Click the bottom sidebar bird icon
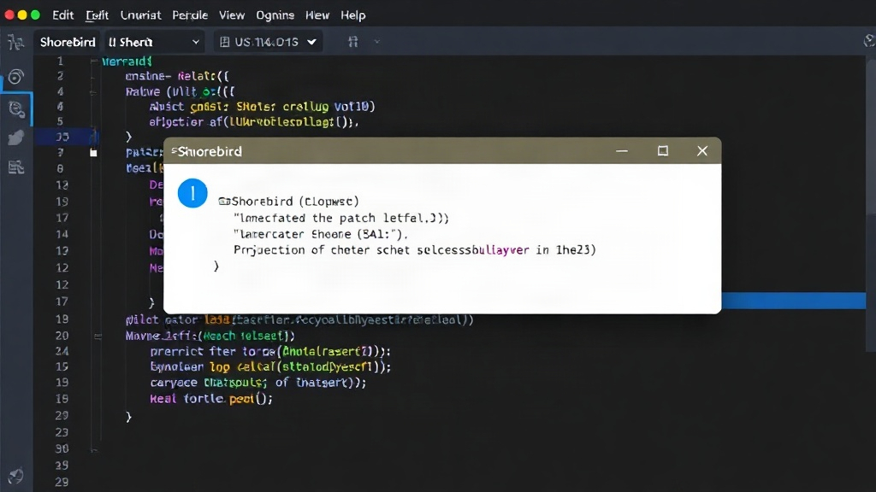The width and height of the screenshot is (876, 492). tap(16, 475)
